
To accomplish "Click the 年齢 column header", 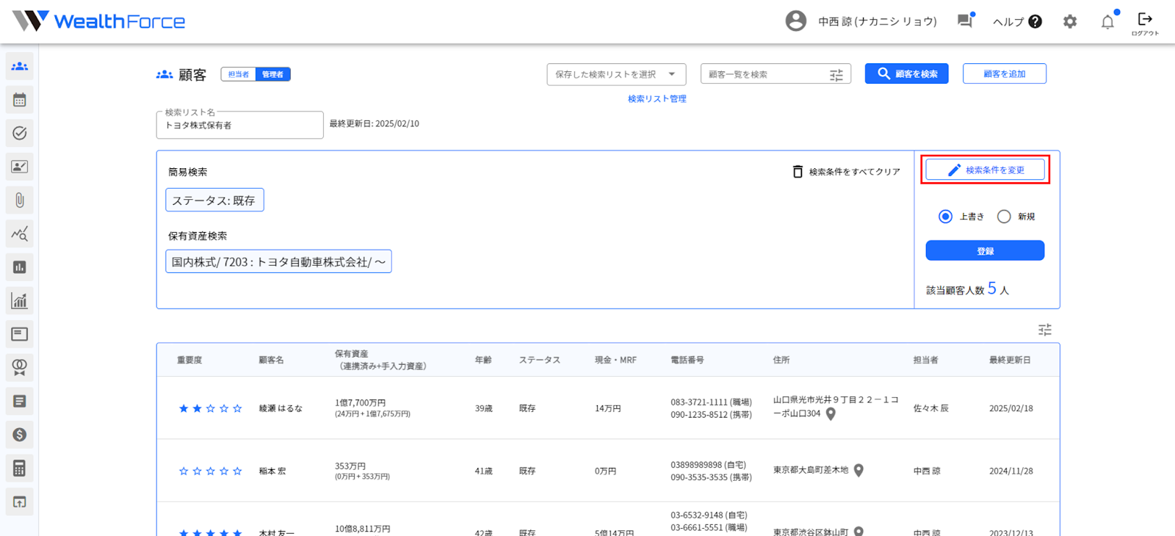I will [x=483, y=361].
